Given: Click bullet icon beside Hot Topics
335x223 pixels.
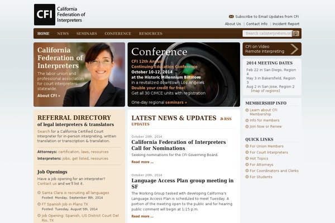Looking at the screenshot, I should [x=247, y=158].
